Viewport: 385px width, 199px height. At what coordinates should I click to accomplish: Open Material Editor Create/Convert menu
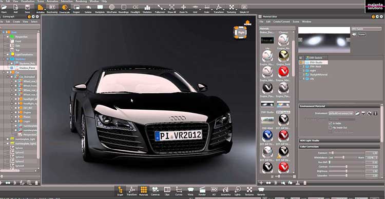click(281, 22)
